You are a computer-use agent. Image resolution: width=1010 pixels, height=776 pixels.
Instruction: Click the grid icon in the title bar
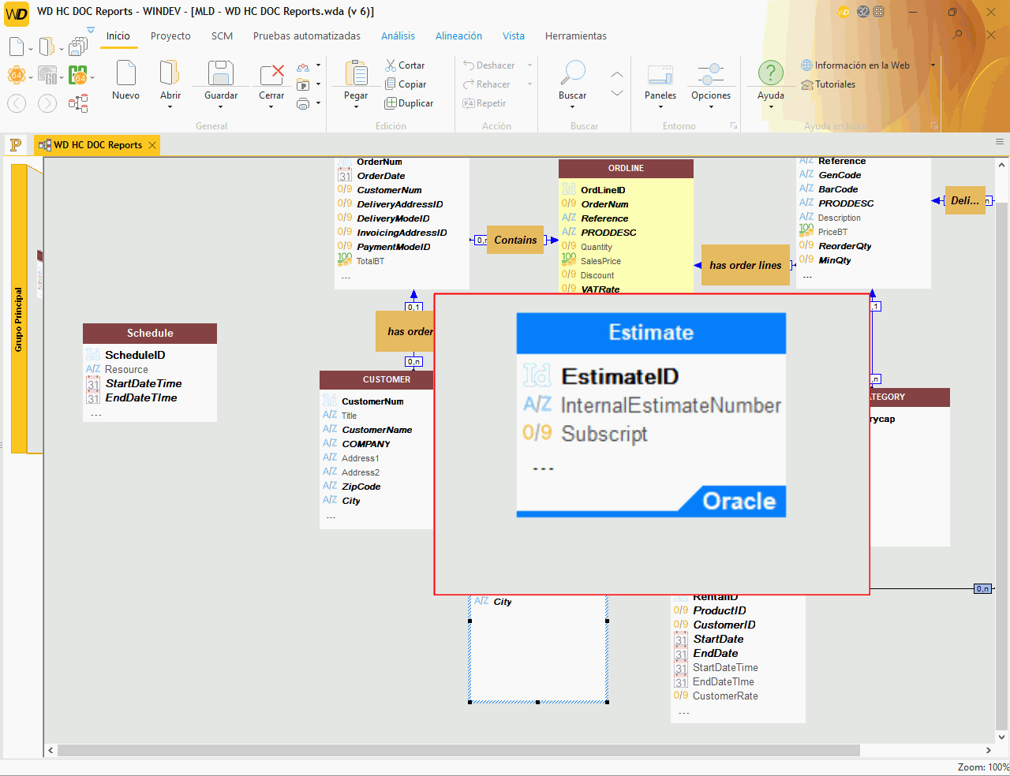pyautogui.click(x=879, y=12)
